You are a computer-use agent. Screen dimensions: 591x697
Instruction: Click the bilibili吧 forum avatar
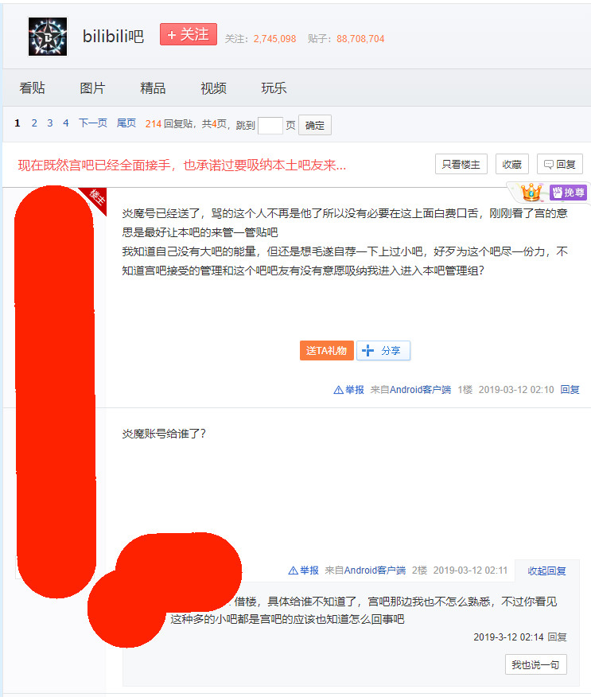(48, 37)
